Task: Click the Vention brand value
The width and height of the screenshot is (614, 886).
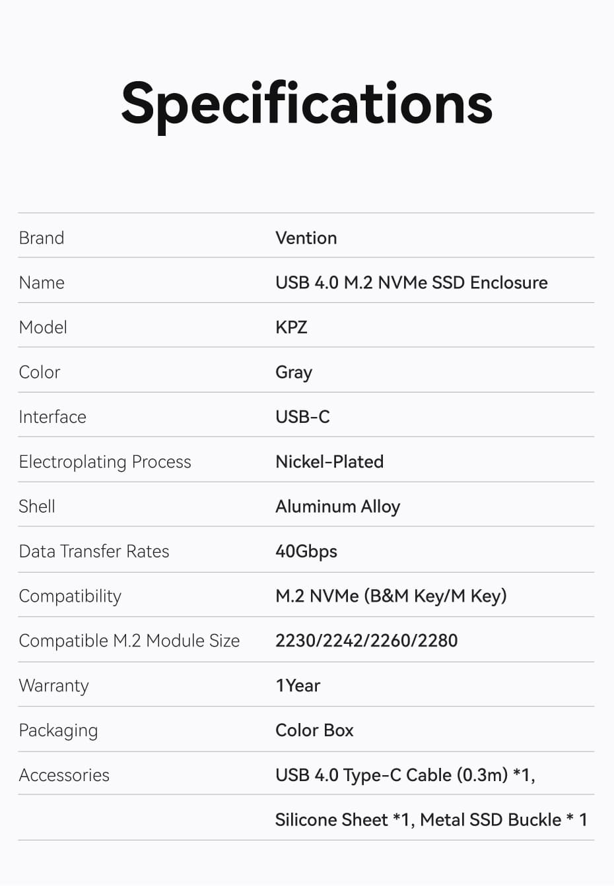Action: [x=306, y=237]
